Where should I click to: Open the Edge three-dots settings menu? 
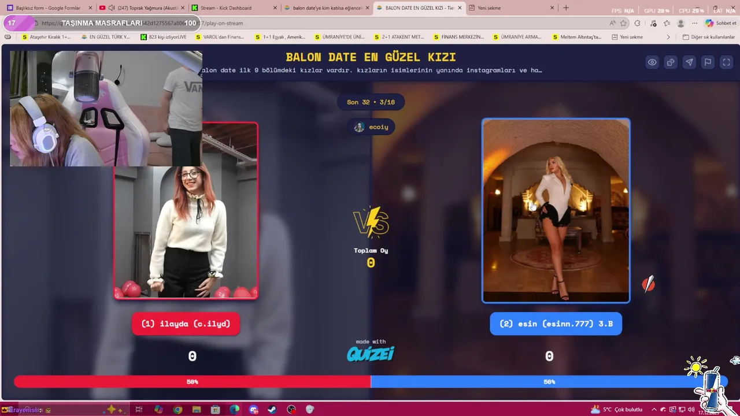(694, 23)
